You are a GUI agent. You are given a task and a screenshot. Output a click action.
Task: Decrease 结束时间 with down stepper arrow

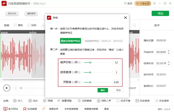(169, 64)
